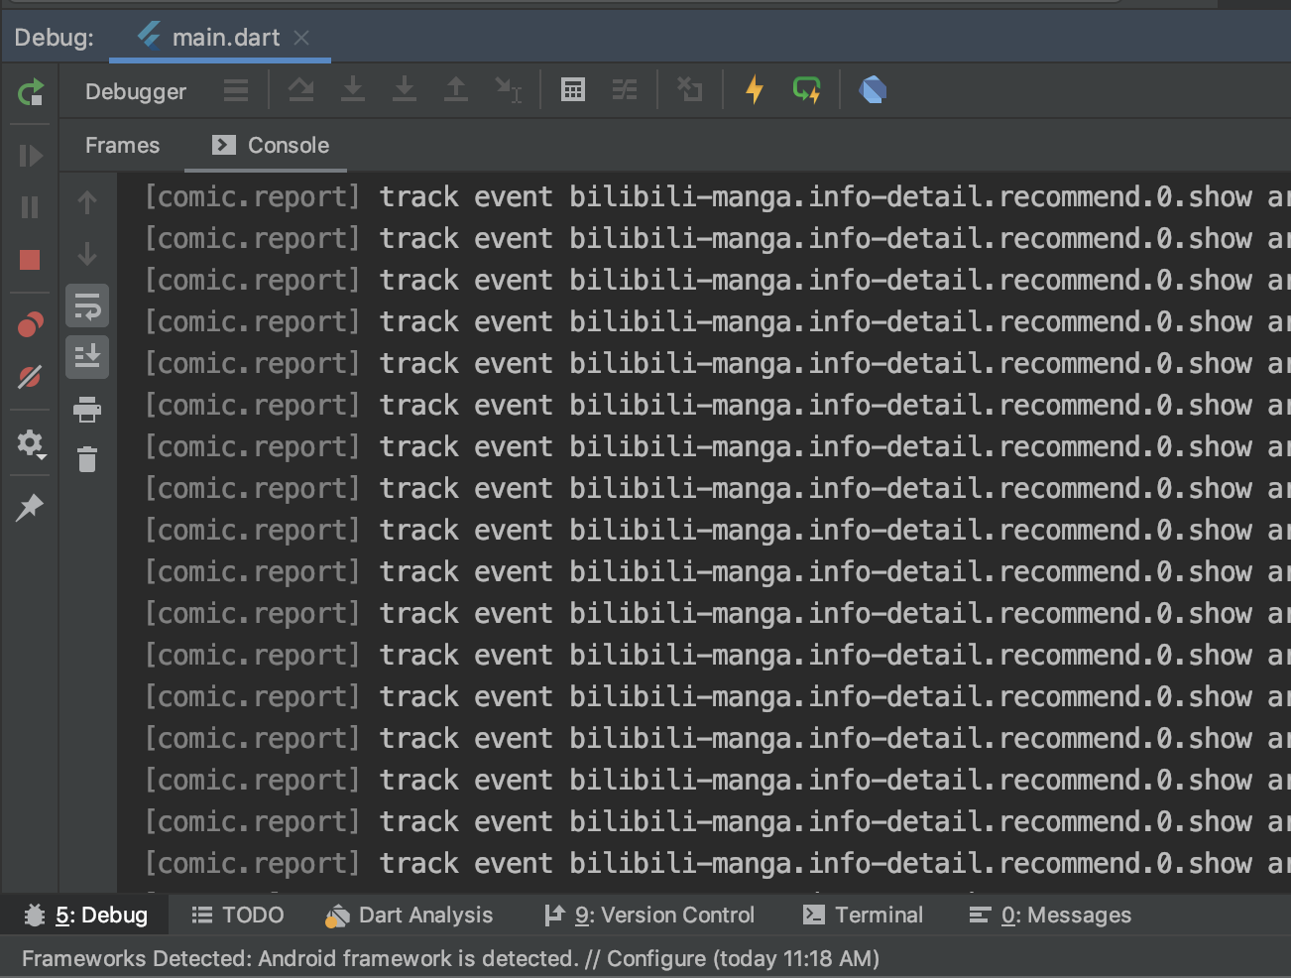Image resolution: width=1291 pixels, height=978 pixels.
Task: Click the Flutter Hot Restart icon
Action: point(806,90)
